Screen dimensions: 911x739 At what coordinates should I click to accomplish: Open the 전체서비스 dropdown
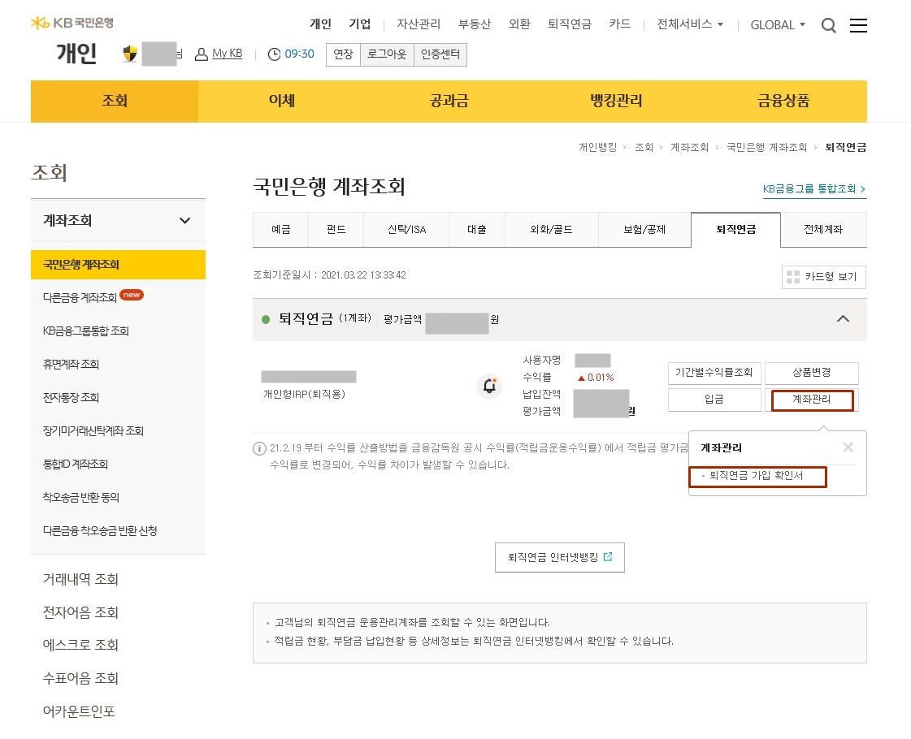[690, 24]
